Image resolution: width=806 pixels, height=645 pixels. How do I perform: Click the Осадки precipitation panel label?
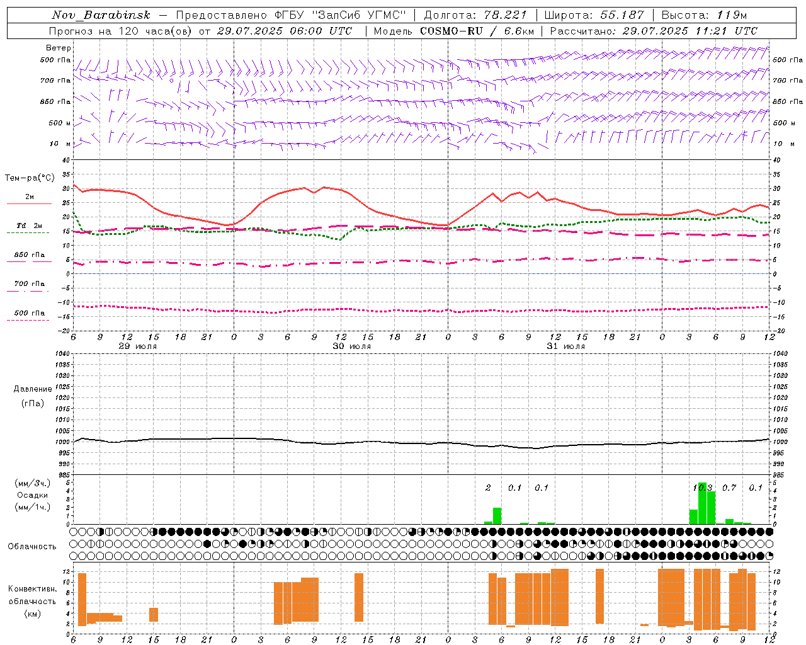point(33,495)
